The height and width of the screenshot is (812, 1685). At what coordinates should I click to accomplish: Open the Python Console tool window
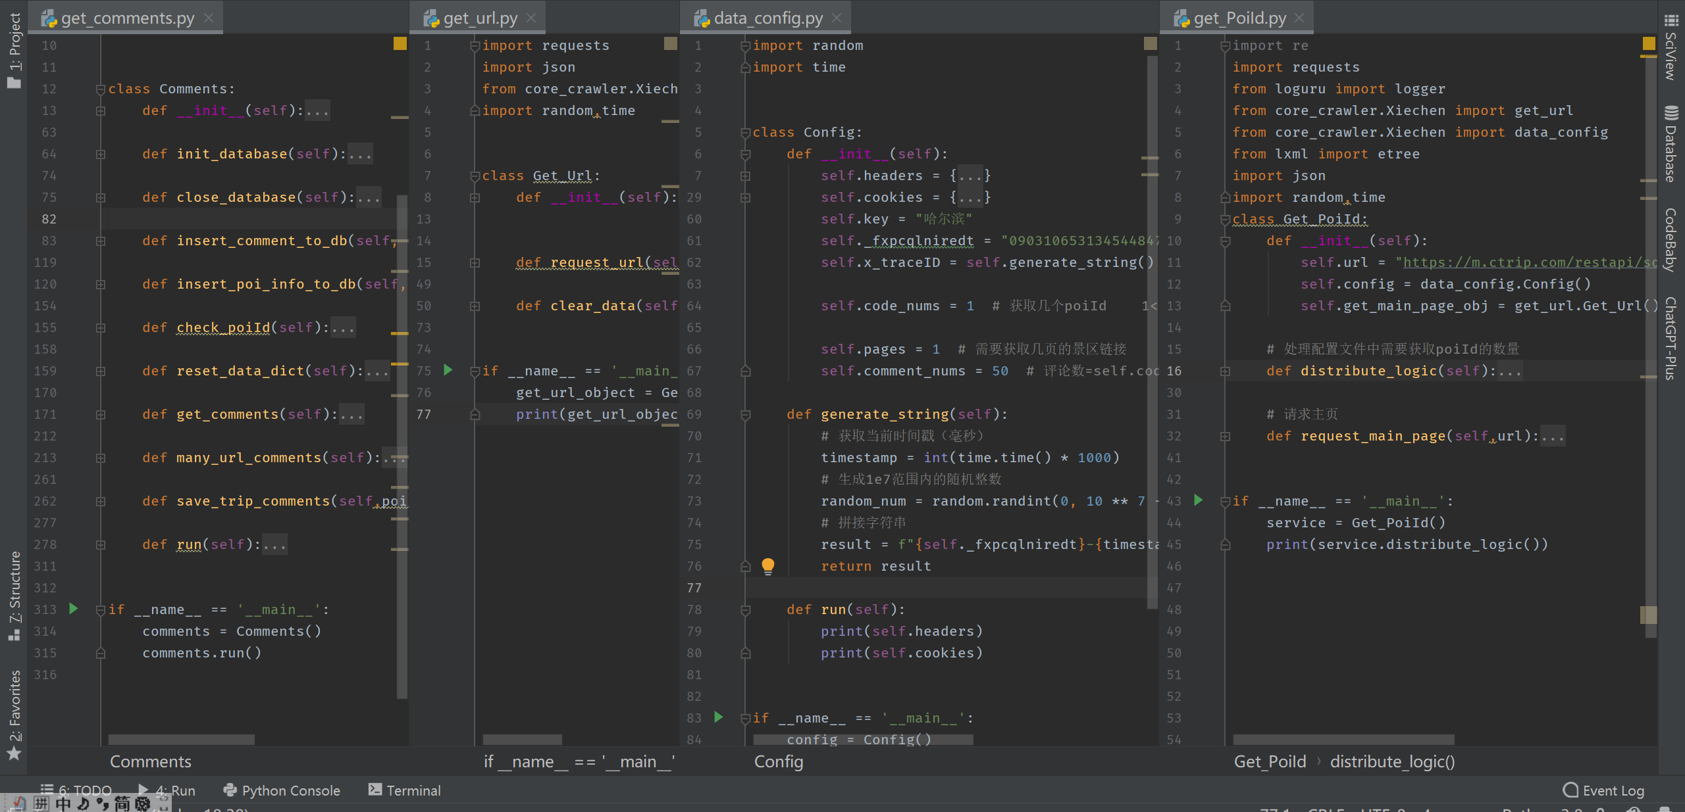pos(282,790)
